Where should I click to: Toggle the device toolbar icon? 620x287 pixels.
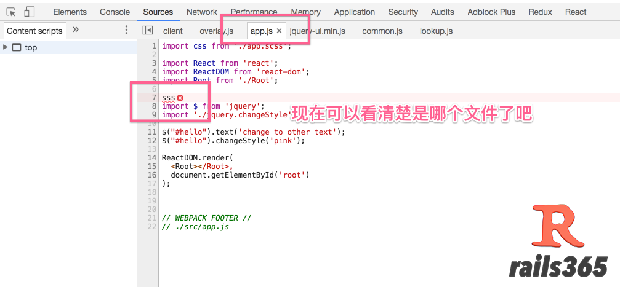29,12
